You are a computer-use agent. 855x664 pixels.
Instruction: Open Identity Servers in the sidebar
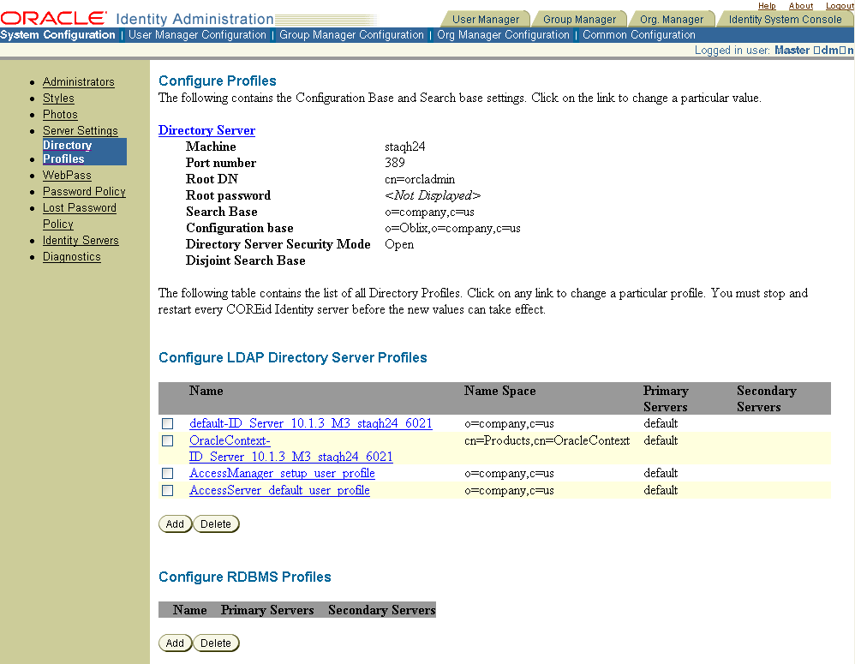(81, 241)
